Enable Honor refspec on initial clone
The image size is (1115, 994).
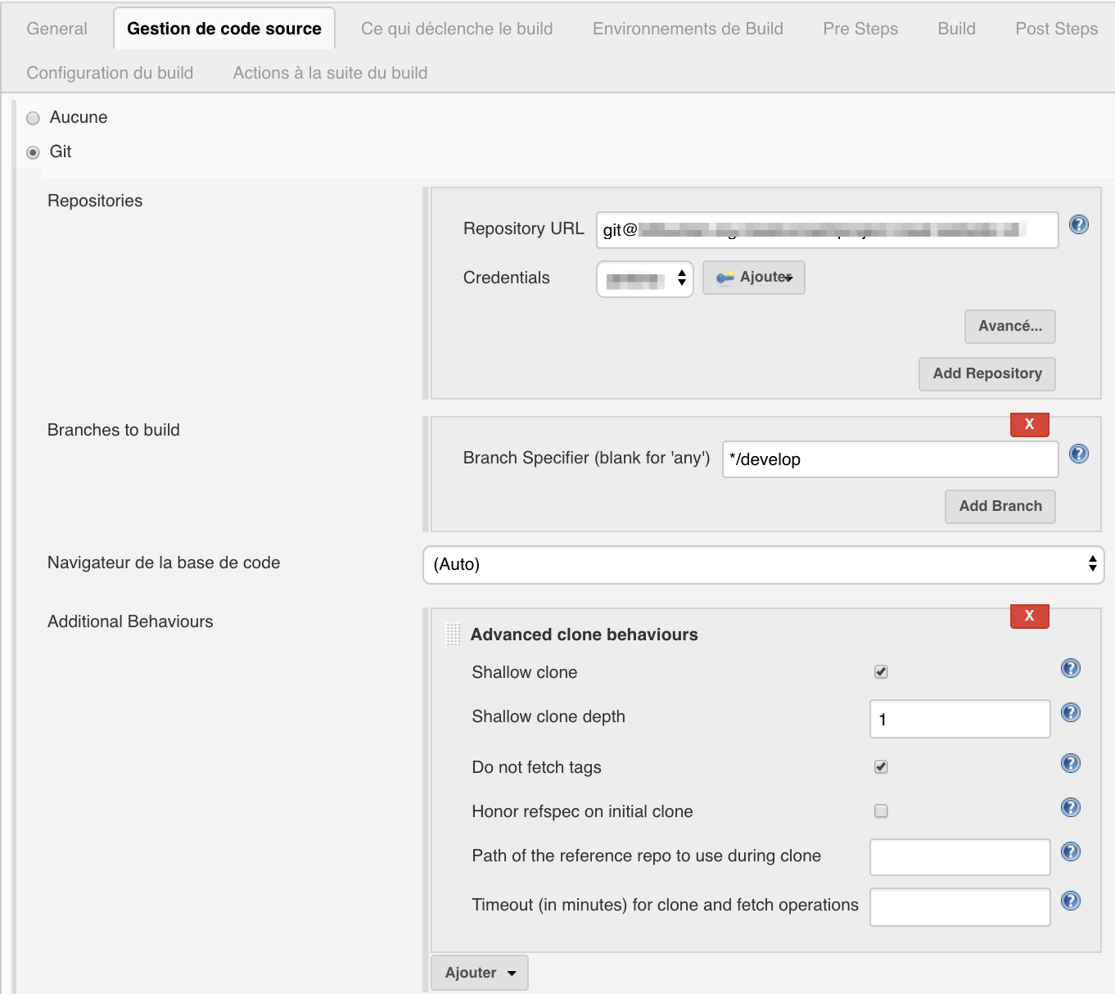(881, 811)
